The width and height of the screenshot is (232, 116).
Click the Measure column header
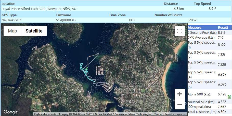[x=195, y=27]
